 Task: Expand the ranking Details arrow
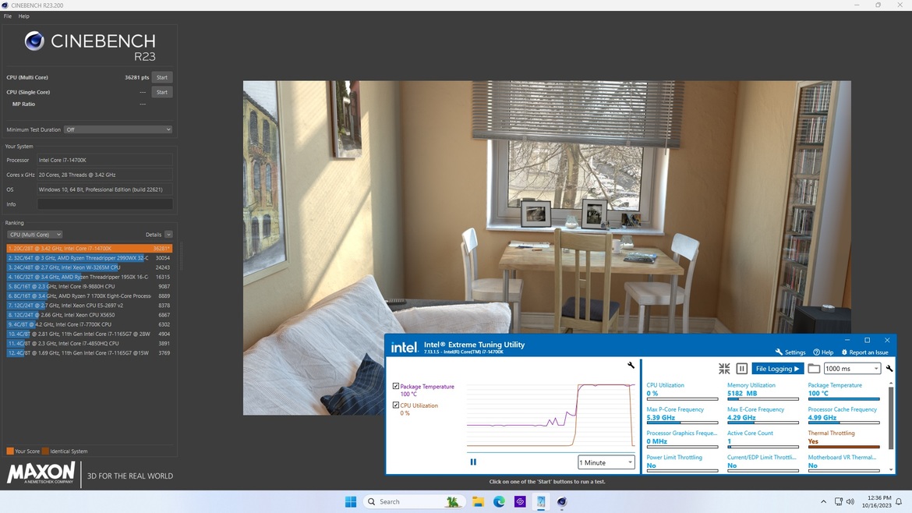click(x=168, y=235)
